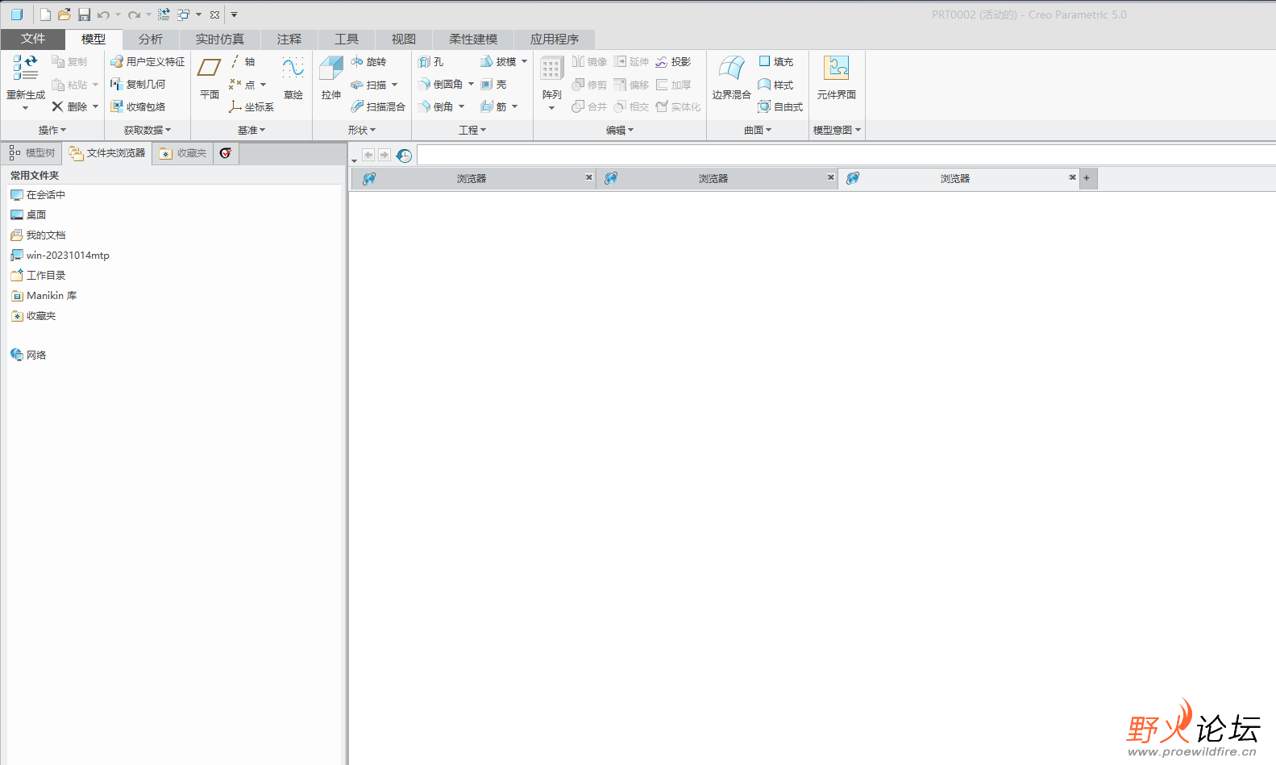Switch to Flexible Modeling (柔性建模) tab
1276x765 pixels.
[473, 39]
